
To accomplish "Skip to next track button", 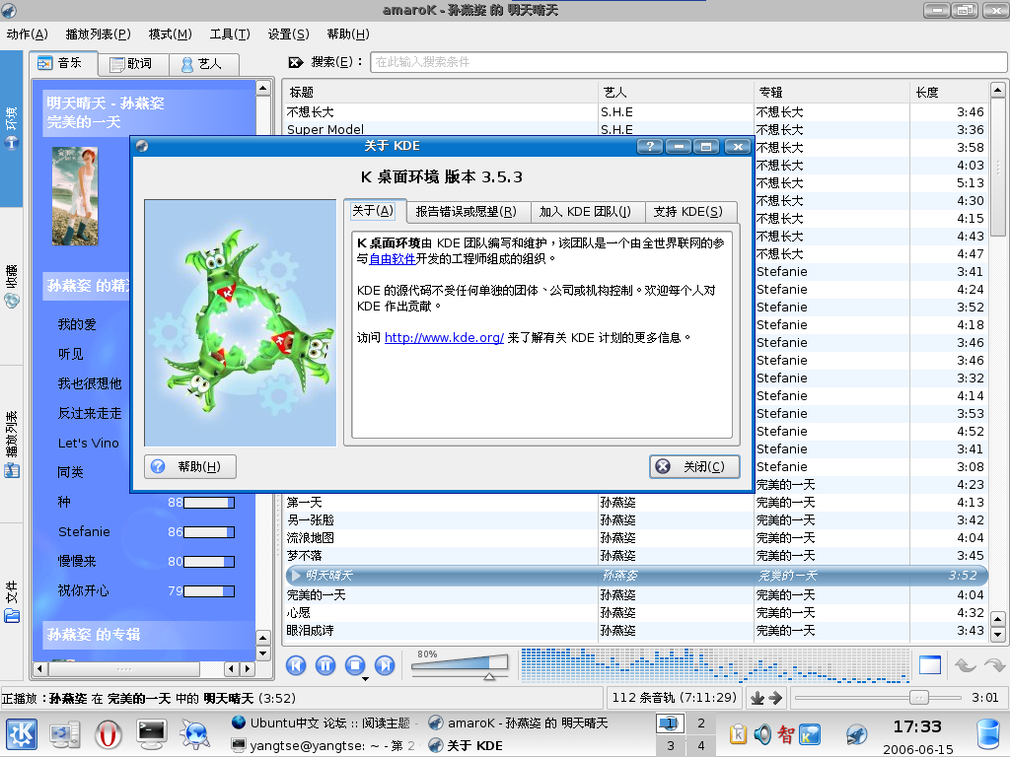I will pyautogui.click(x=385, y=665).
